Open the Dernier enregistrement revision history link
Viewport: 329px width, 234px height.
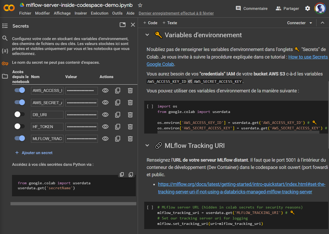coord(176,13)
